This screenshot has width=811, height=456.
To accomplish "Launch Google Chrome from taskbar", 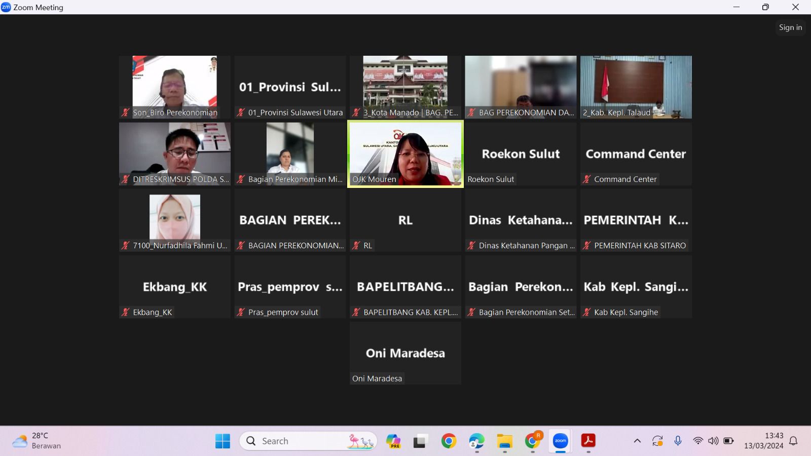I will click(449, 441).
